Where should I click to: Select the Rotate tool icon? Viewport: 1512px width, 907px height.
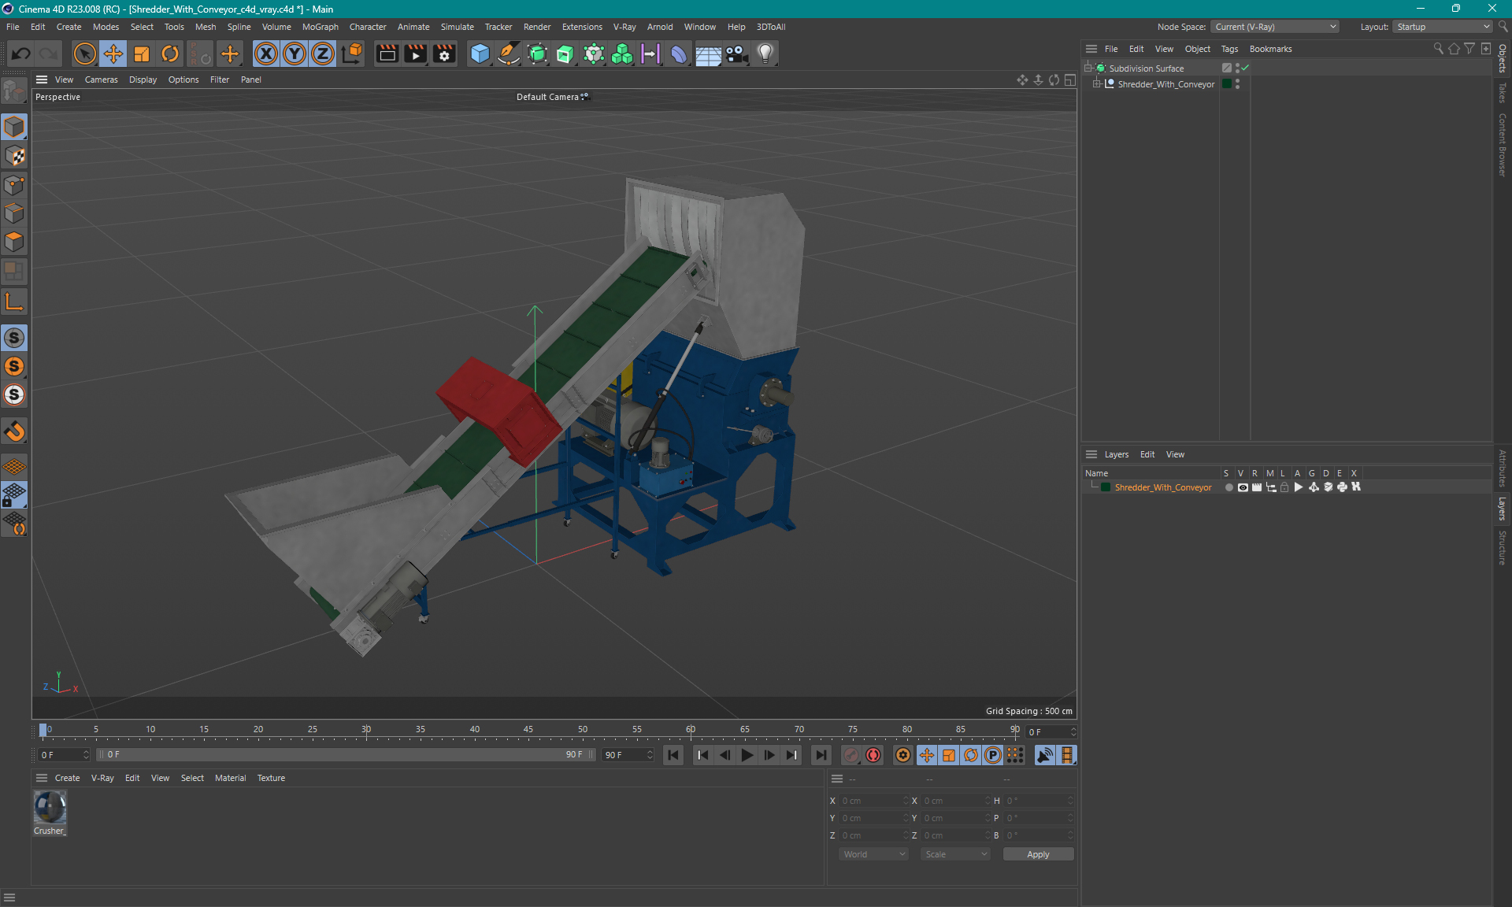[170, 54]
